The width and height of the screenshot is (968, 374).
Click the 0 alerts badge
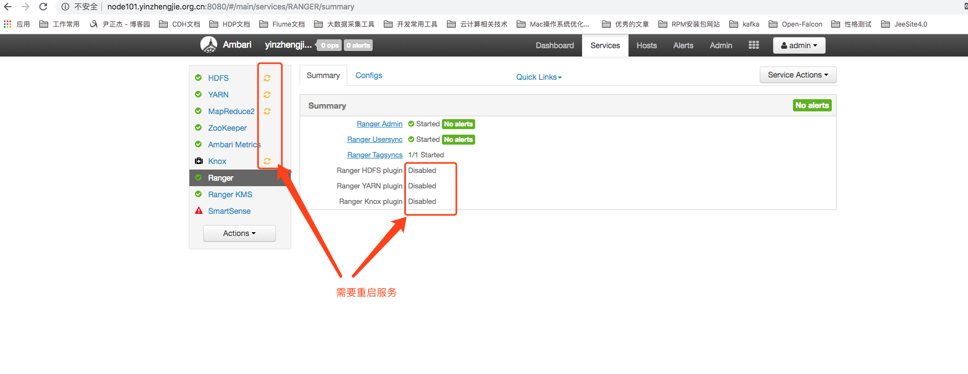click(x=358, y=45)
